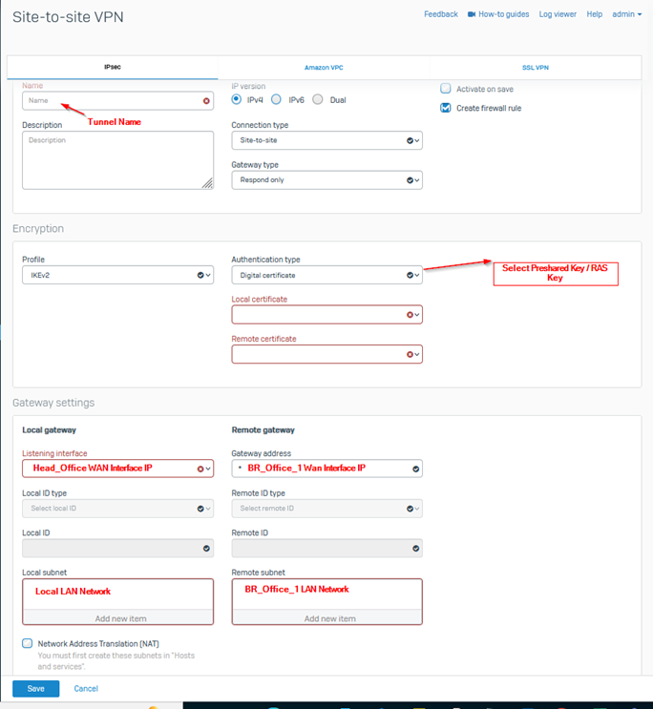
Task: Open the IKEv2 Profile dropdown
Action: (x=117, y=275)
